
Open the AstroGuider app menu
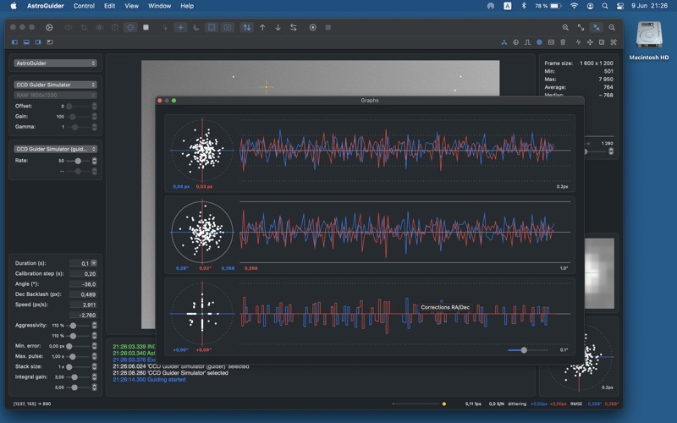(x=46, y=6)
